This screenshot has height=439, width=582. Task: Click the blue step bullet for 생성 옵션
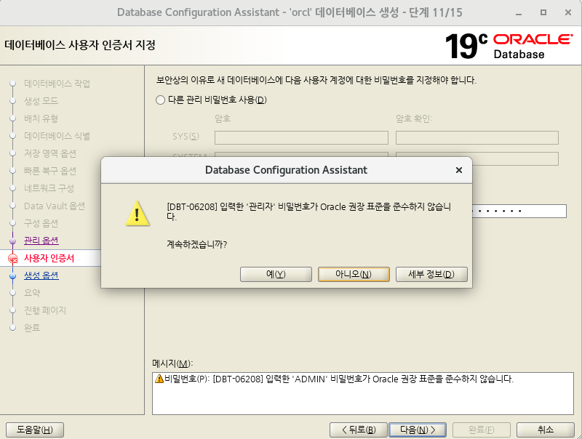coord(12,276)
